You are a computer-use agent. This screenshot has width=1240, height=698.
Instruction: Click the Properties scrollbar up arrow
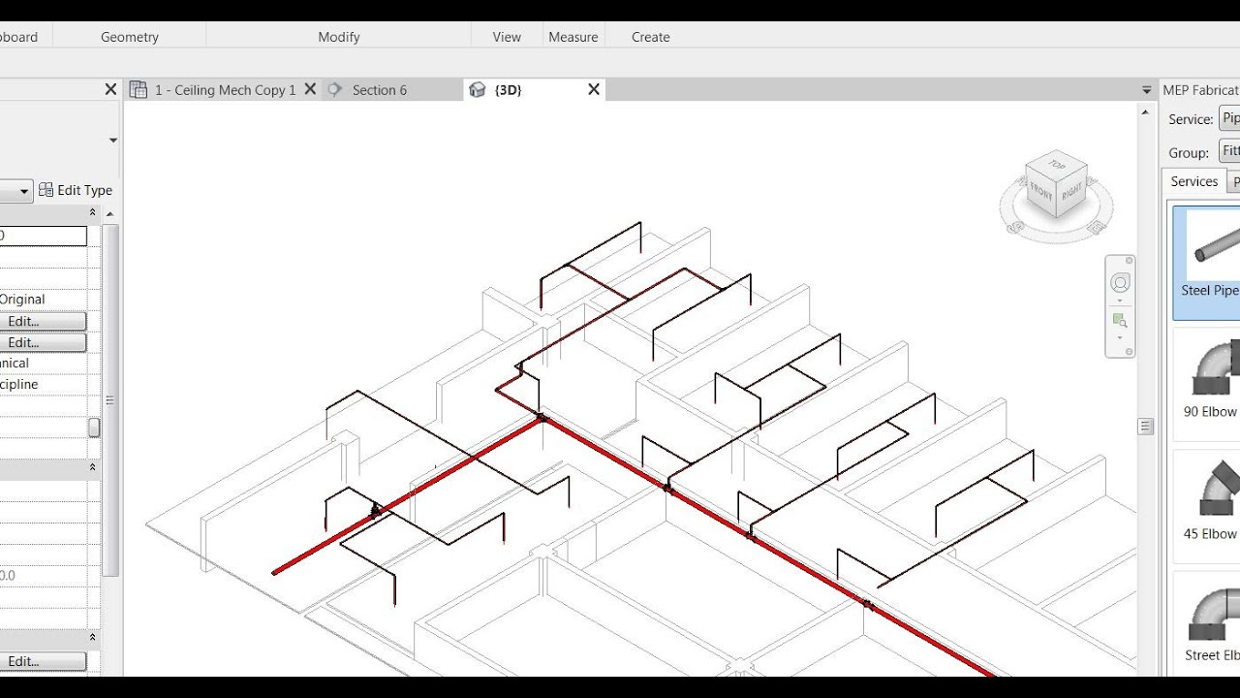(110, 213)
